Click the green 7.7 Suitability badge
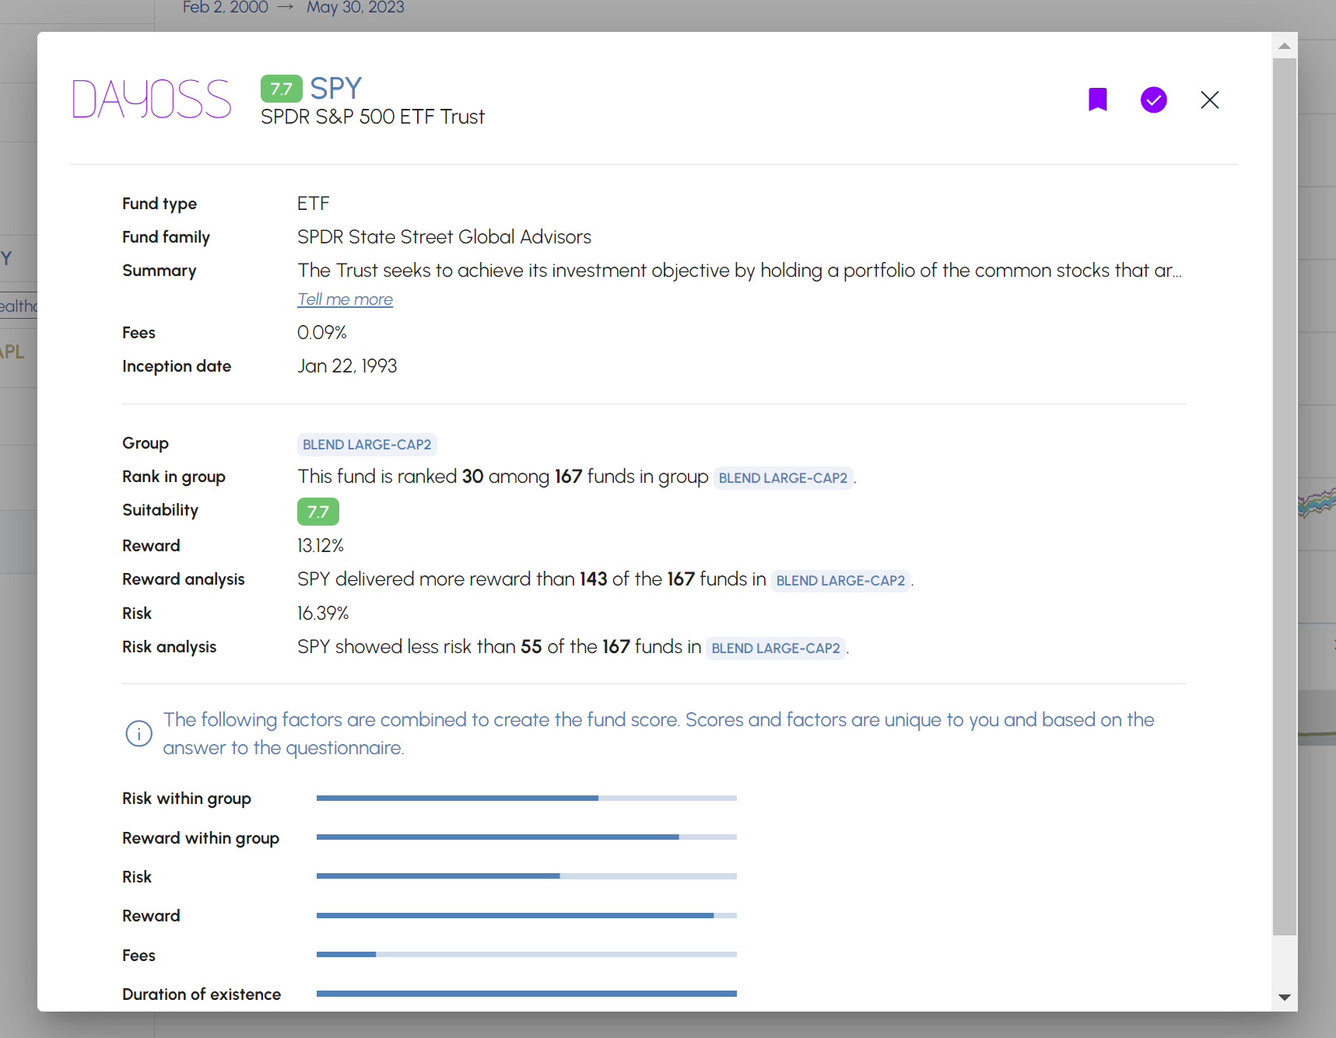 317,512
